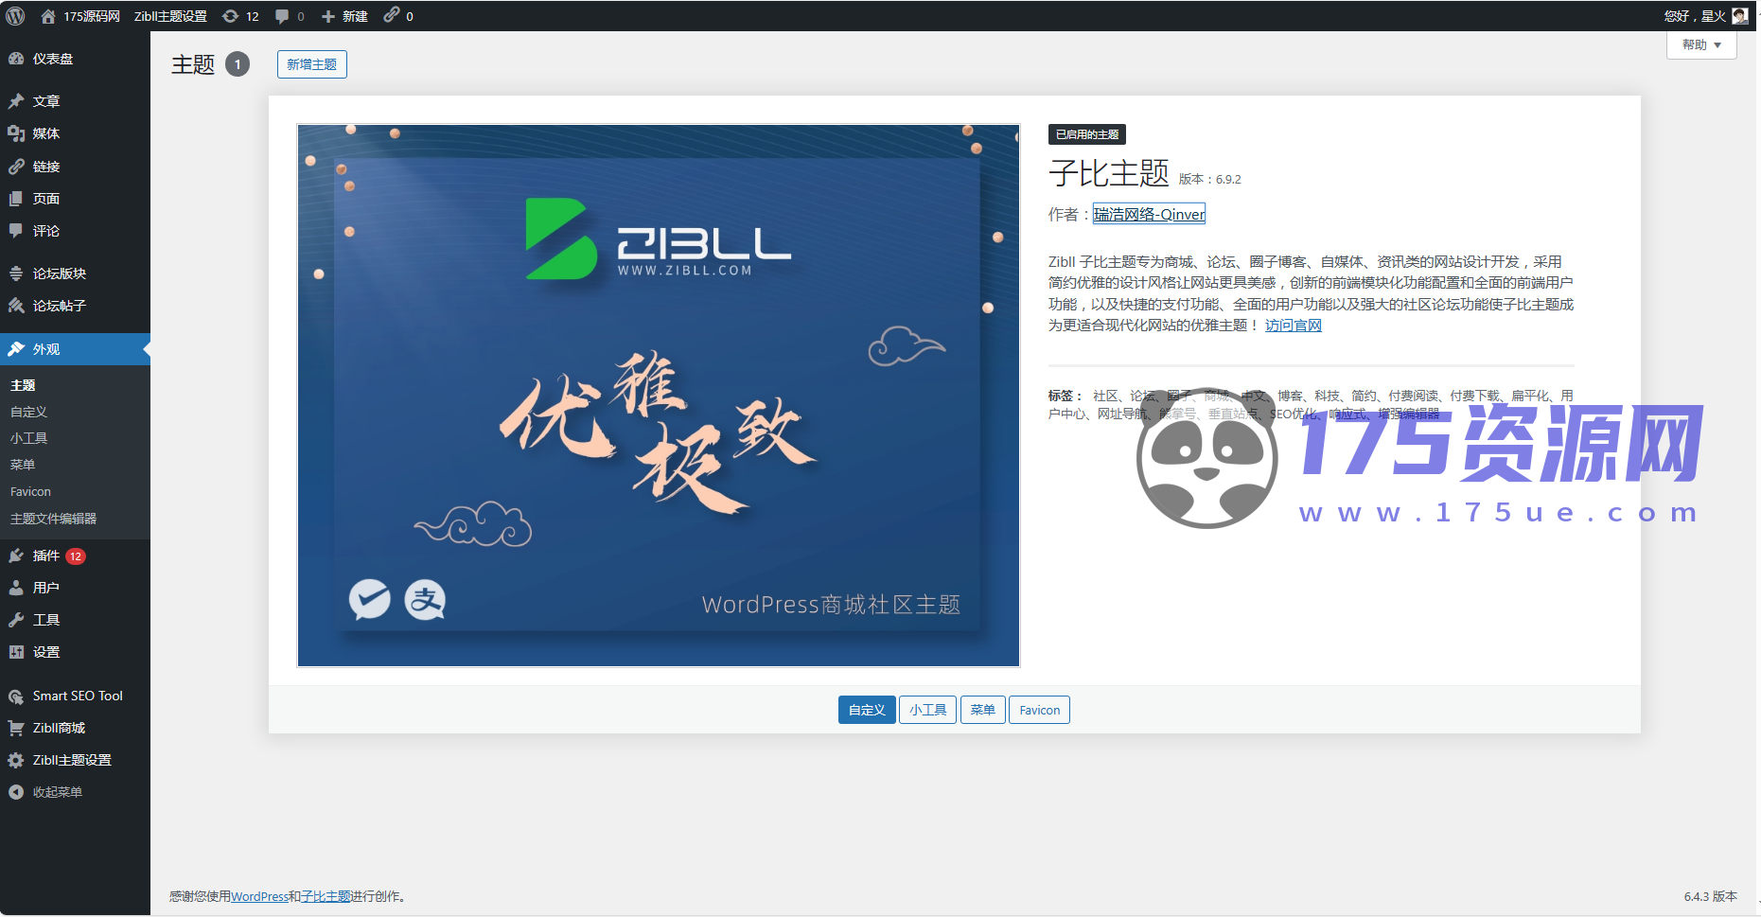Click Zibll主题设置 in the admin bar

point(170,16)
